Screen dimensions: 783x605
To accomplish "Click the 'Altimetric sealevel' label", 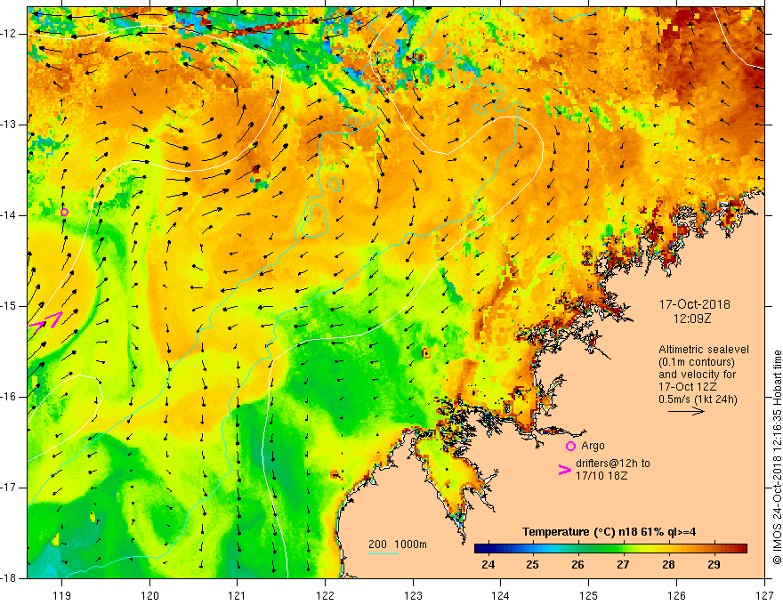I will (x=704, y=350).
